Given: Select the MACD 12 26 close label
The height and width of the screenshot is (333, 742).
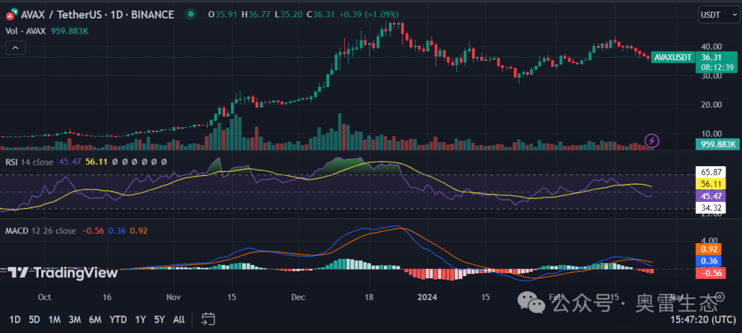Looking at the screenshot, I should tap(41, 231).
